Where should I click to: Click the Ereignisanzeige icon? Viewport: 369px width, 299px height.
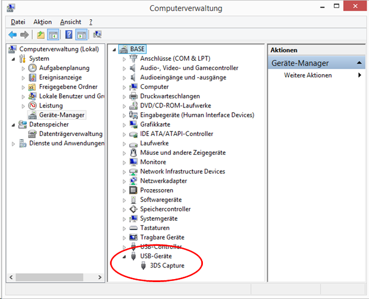(33, 77)
